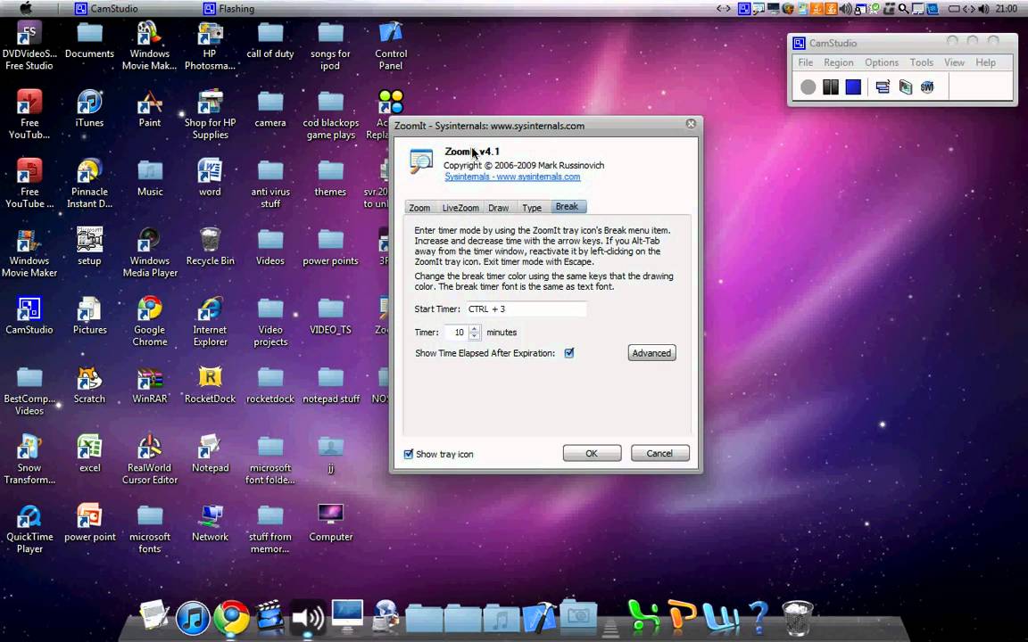Uncheck Show Time Elapsed After Expiration
The width and height of the screenshot is (1028, 642).
pos(569,353)
